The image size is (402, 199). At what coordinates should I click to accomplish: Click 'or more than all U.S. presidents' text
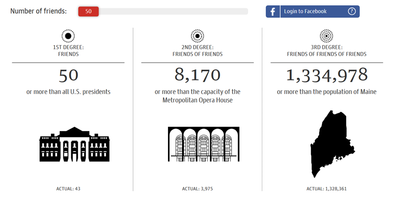[68, 92]
